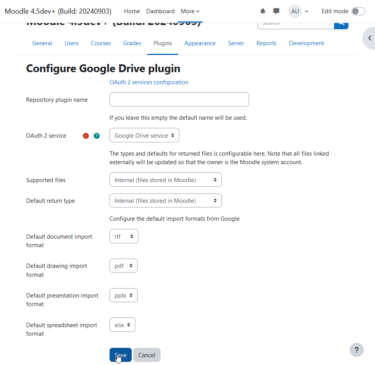Open OAuth 2 services configuration link
This screenshot has height=365, width=375.
click(x=149, y=82)
